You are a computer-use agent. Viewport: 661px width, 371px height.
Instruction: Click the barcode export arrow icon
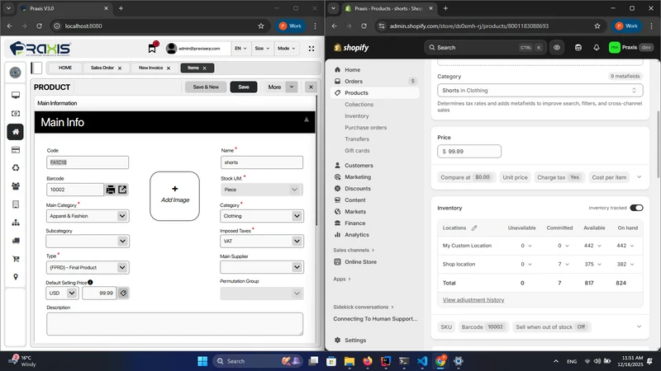(122, 190)
